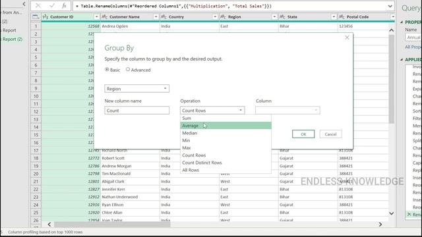Select the Postal Code column header
The height and width of the screenshot is (237, 422).
(357, 16)
